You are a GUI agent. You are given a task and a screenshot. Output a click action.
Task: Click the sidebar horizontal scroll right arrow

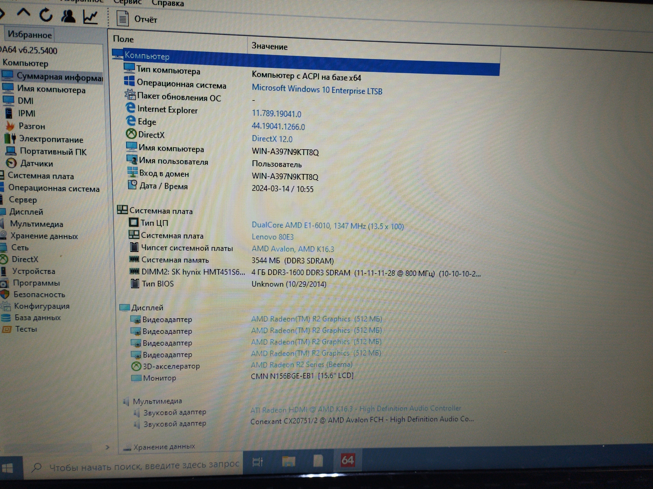pyautogui.click(x=107, y=447)
